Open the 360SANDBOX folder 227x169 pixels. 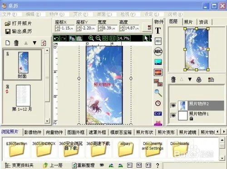(44, 149)
